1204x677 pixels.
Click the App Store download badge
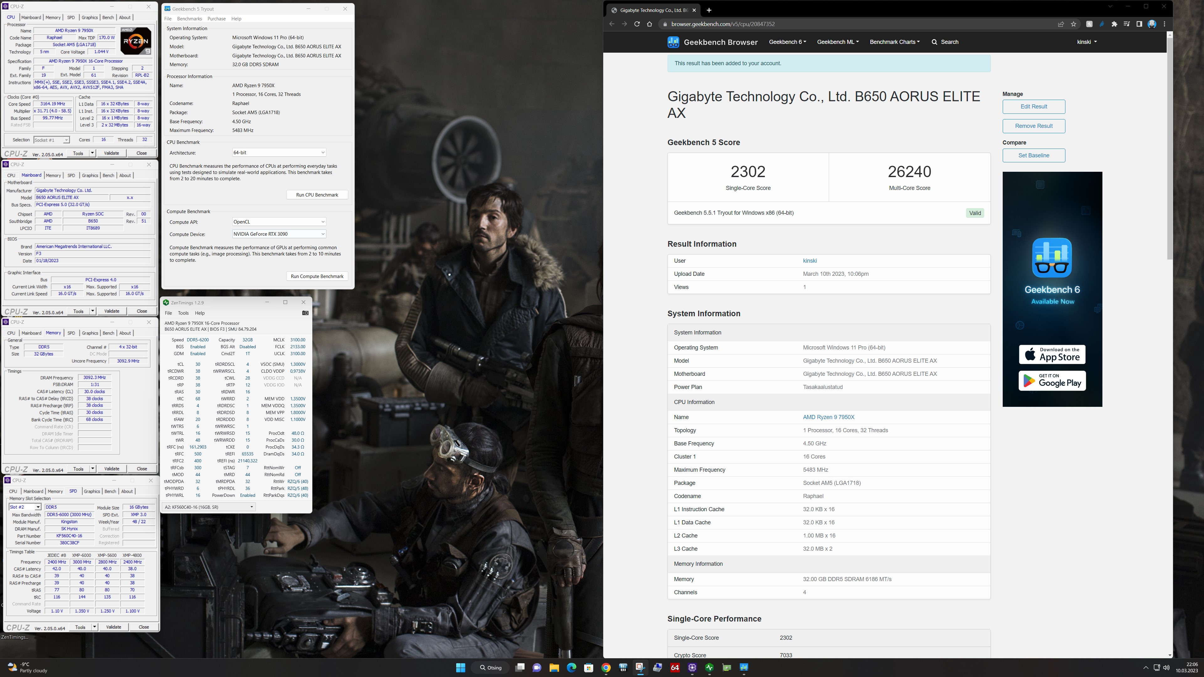coord(1052,354)
